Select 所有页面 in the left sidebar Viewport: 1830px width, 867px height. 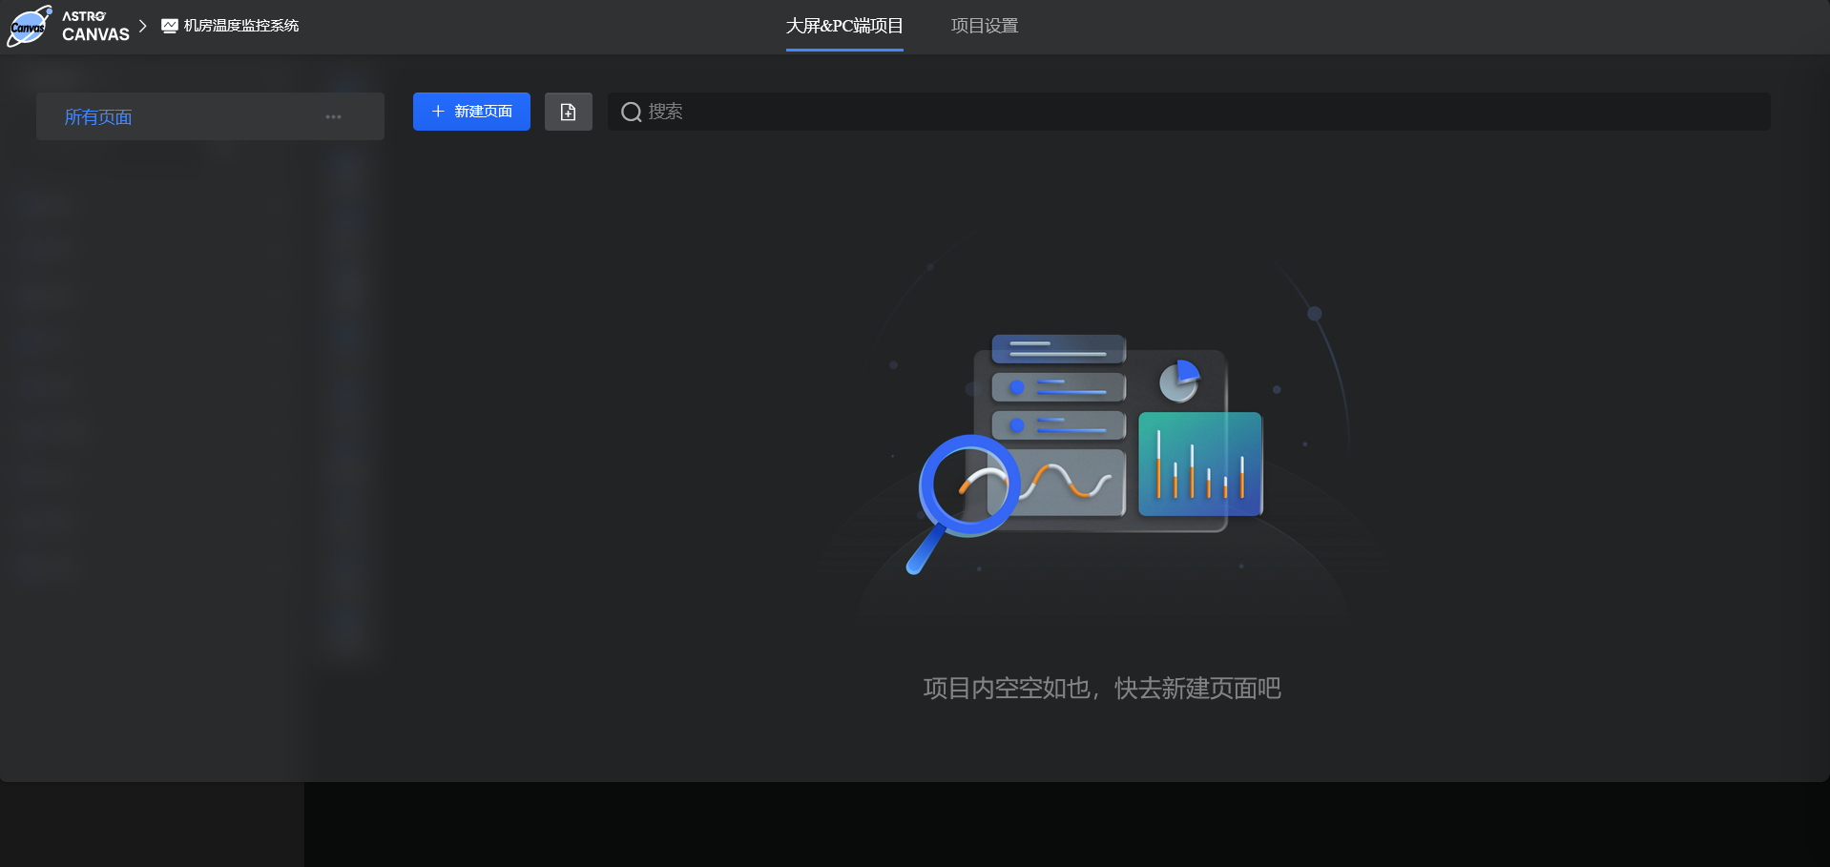(96, 116)
